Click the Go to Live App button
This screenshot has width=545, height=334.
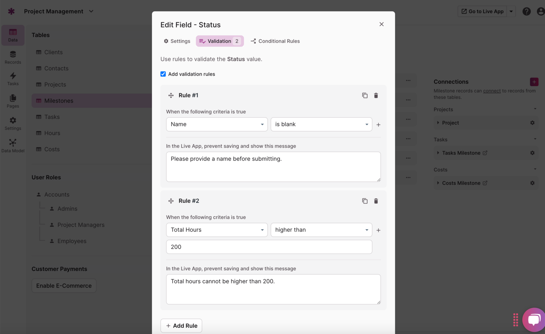click(482, 12)
